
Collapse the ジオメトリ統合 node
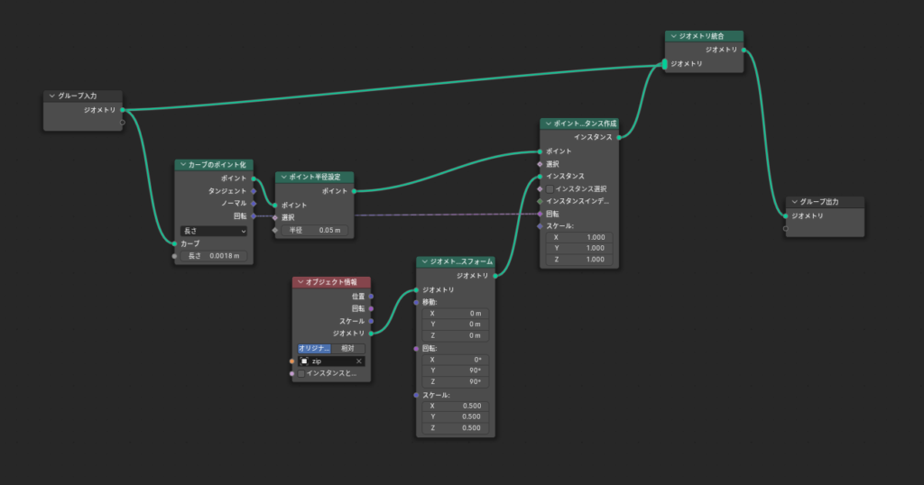point(673,36)
